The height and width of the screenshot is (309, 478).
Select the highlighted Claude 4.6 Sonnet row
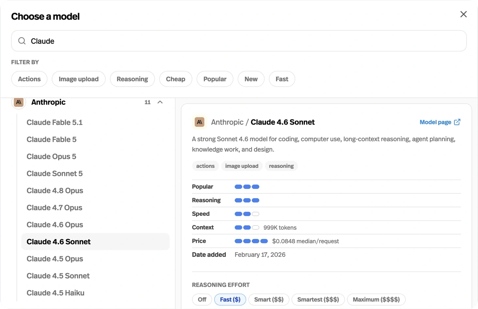(x=95, y=242)
